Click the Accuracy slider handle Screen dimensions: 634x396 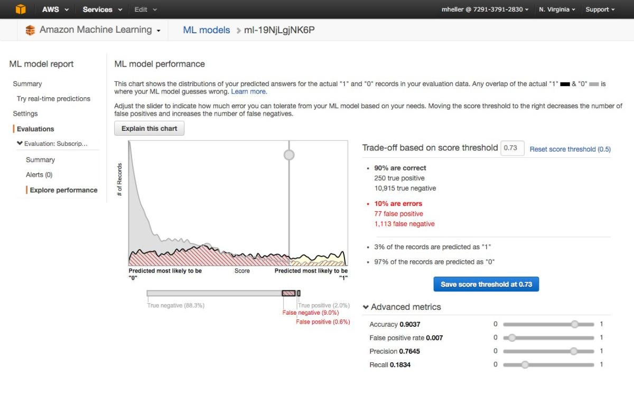point(574,324)
